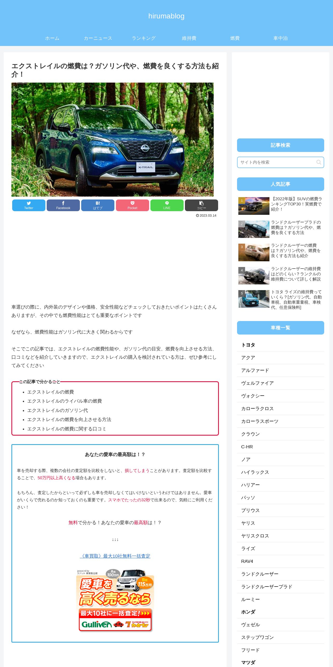The image size is (333, 667).
Task: Save the article to Pocket
Action: [132, 205]
